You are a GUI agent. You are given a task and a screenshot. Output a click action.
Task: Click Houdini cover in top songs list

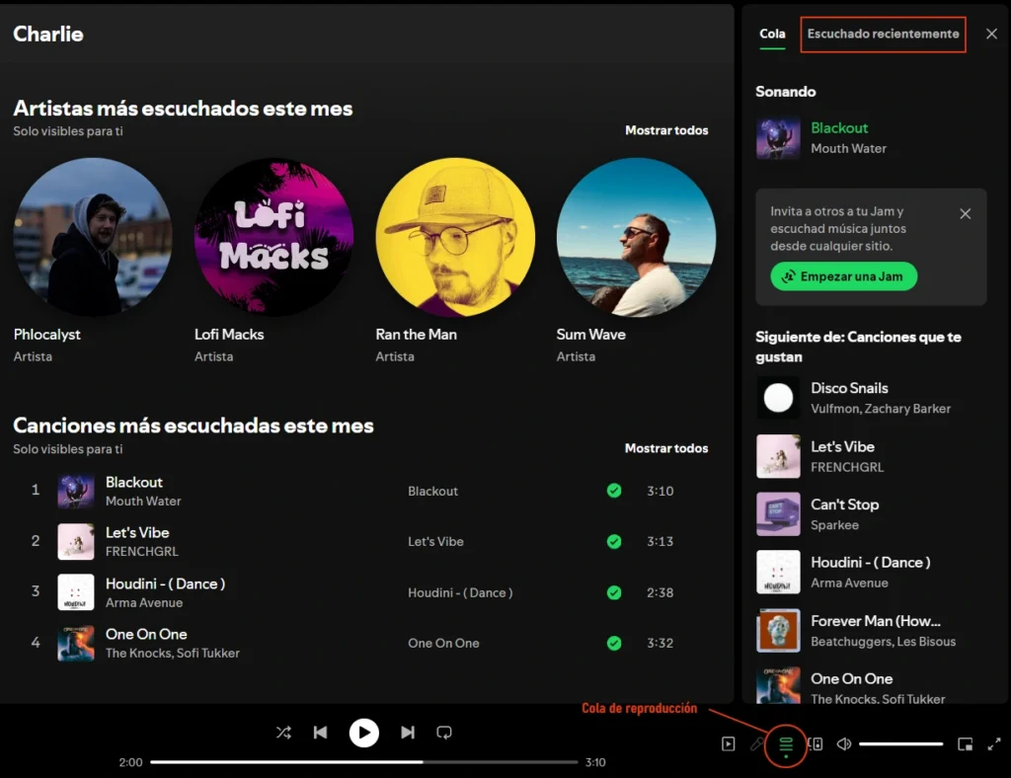76,592
